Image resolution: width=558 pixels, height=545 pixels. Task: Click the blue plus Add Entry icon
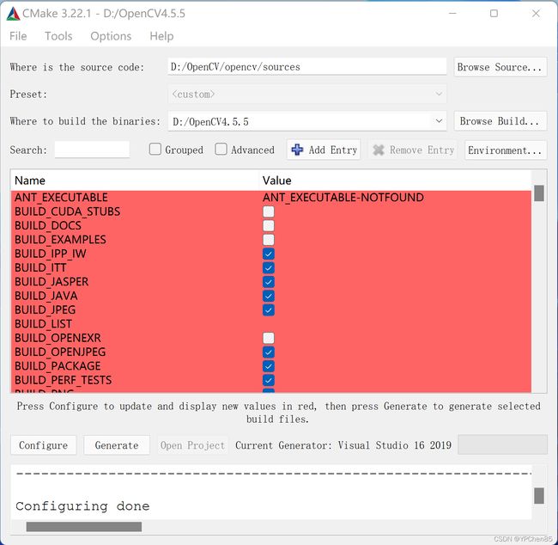[x=297, y=150]
